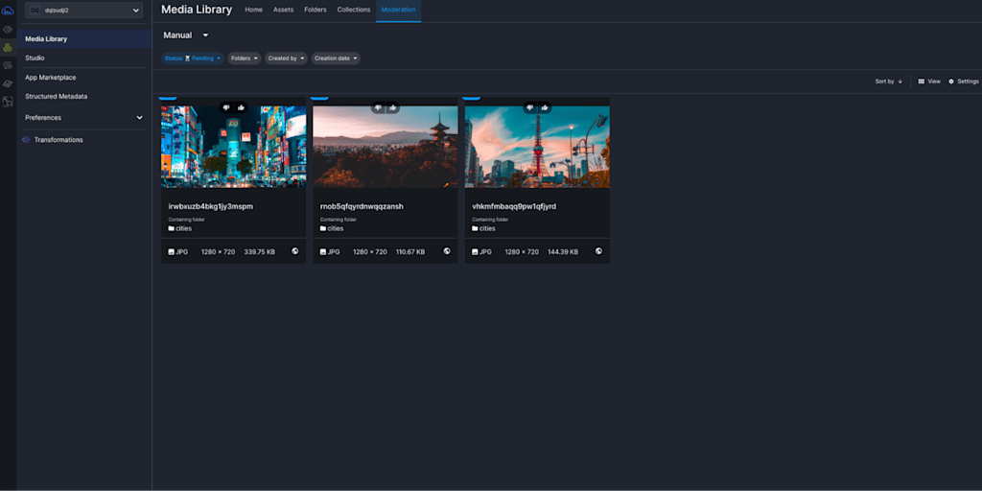Open the Tokyo Tower thumbnail
Viewport: 982px width, 491px height.
[537, 147]
